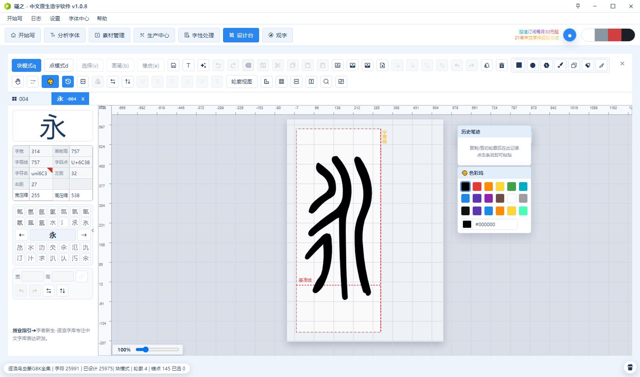Pick the dark theme in theme switcher
The image size is (640, 377).
(628, 35)
